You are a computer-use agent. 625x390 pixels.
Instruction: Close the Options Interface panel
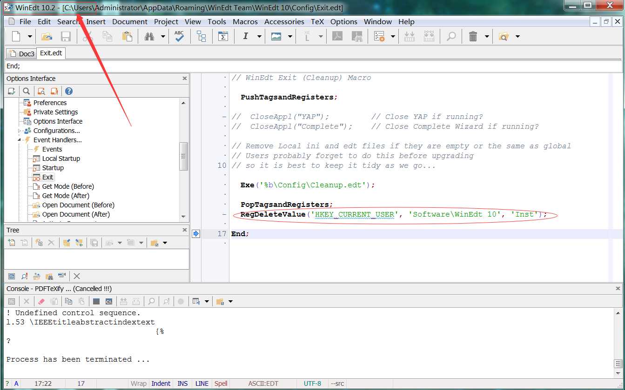pyautogui.click(x=185, y=79)
